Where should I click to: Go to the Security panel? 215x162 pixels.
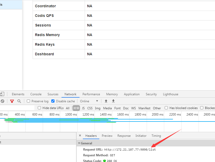pyautogui.click(x=151, y=94)
